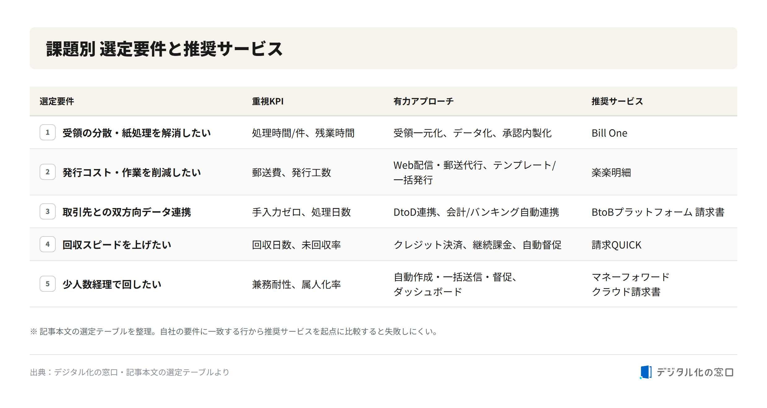Click the 楽楽明細 service name
The width and height of the screenshot is (767, 408).
tap(611, 172)
